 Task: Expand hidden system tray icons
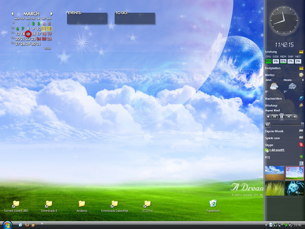pos(266,225)
